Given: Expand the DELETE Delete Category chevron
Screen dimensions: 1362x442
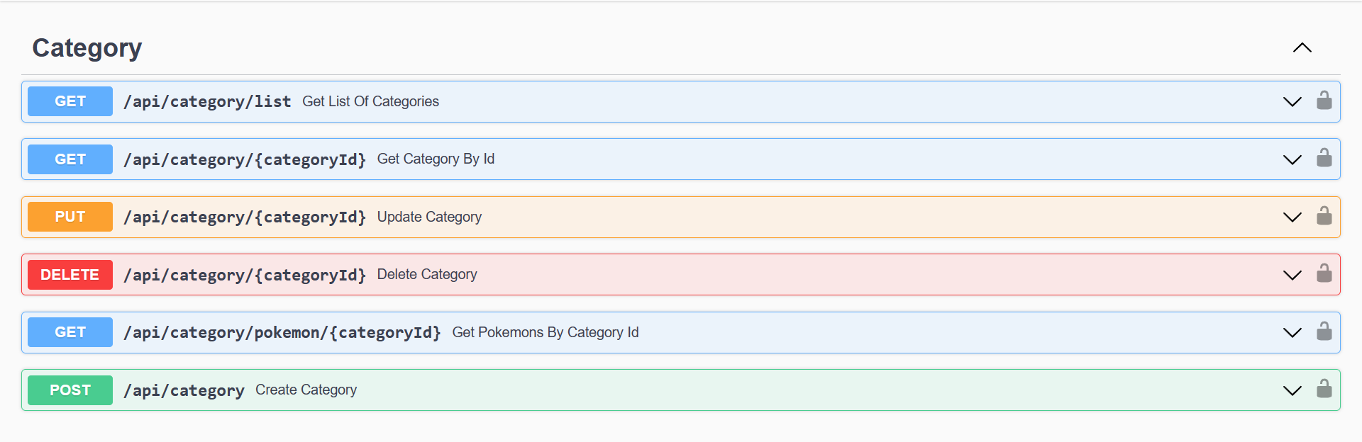Looking at the screenshot, I should (x=1292, y=275).
